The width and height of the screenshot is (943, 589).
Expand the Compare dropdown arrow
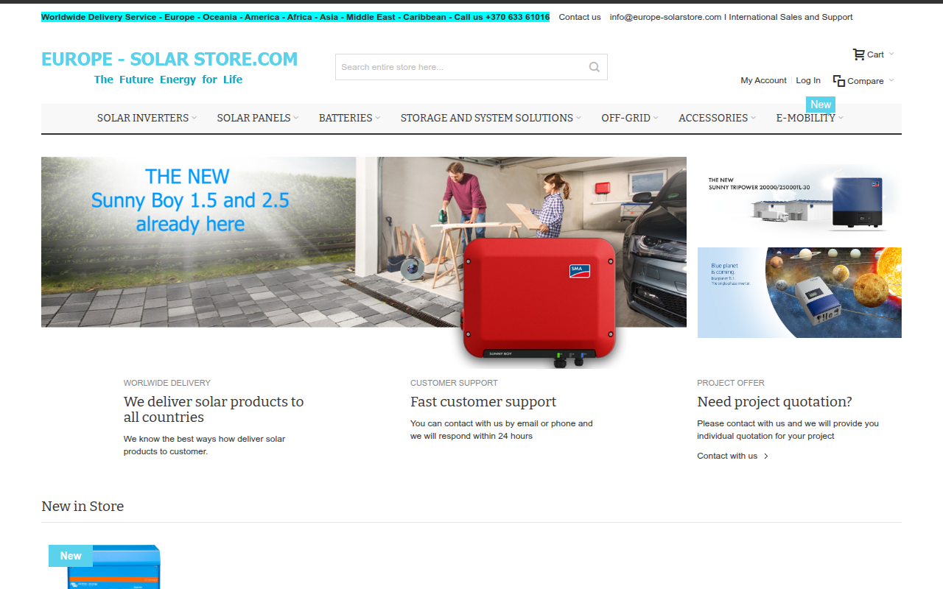click(891, 80)
